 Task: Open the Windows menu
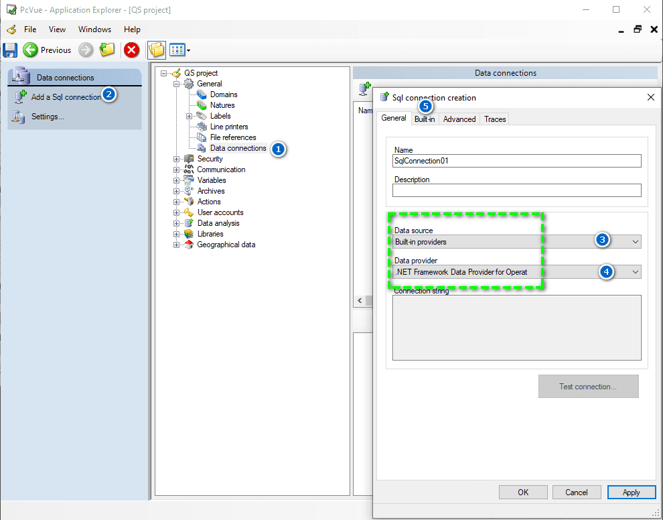coord(94,29)
